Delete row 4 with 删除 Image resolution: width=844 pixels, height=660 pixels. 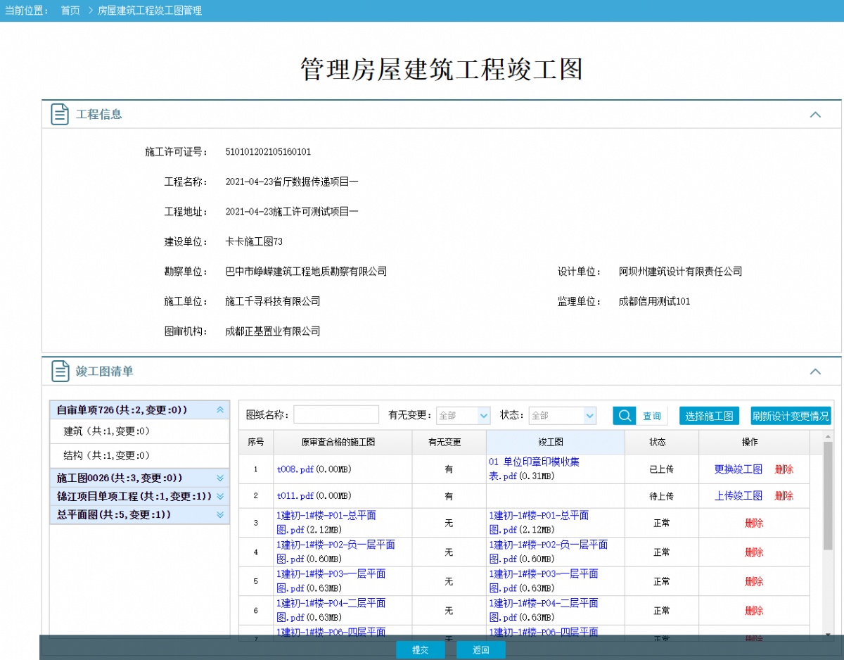(x=754, y=552)
